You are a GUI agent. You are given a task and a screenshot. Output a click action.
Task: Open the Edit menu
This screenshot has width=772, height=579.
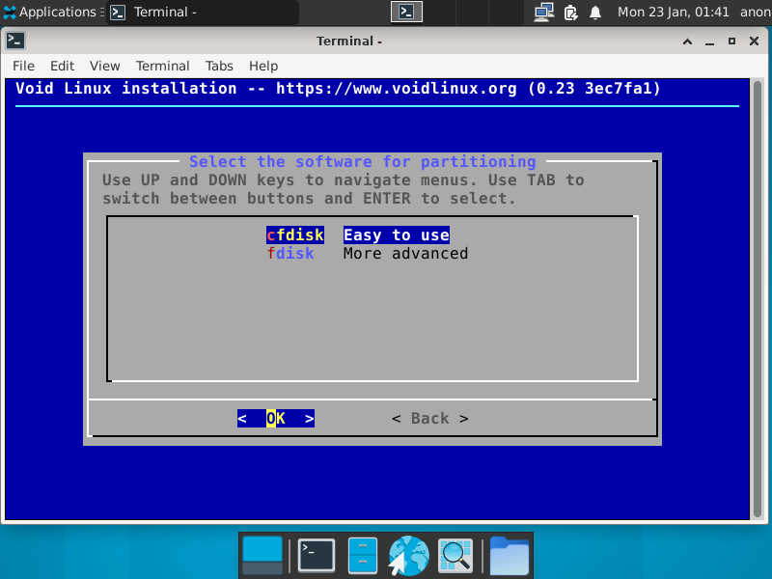tap(62, 66)
